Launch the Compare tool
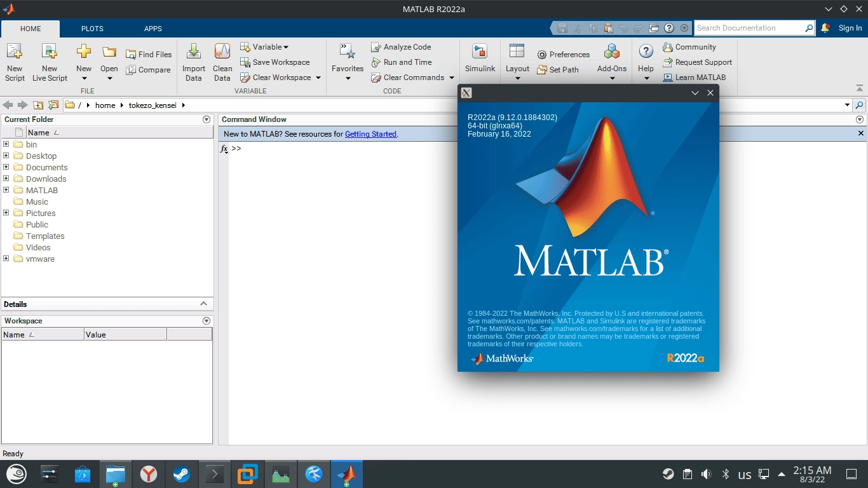This screenshot has height=488, width=868. [x=149, y=70]
